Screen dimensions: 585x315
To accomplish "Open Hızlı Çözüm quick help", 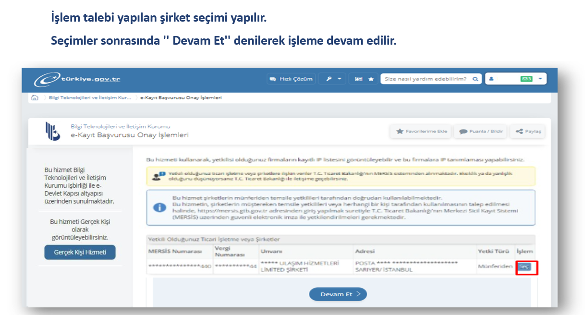I will 291,79.
